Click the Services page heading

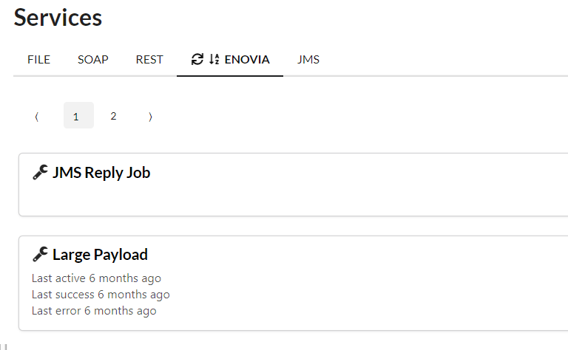tap(58, 18)
